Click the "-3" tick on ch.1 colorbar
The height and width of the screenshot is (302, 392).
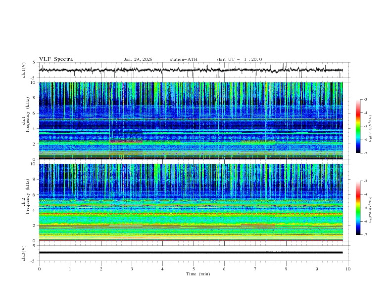(x=365, y=99)
